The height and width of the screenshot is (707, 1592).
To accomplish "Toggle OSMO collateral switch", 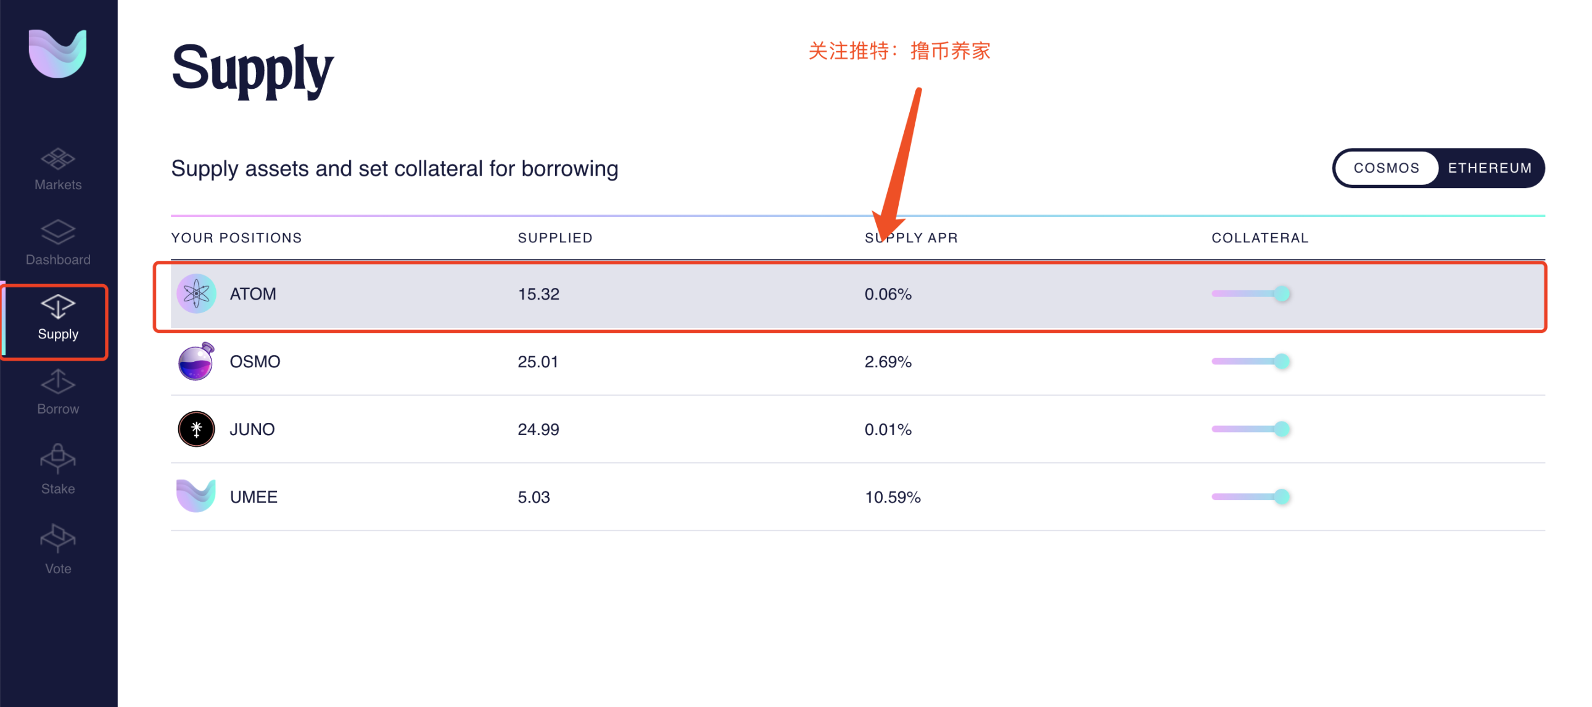I will click(x=1250, y=361).
